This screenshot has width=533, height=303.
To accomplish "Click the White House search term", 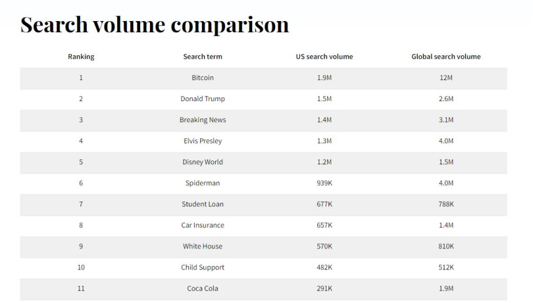I will [203, 247].
